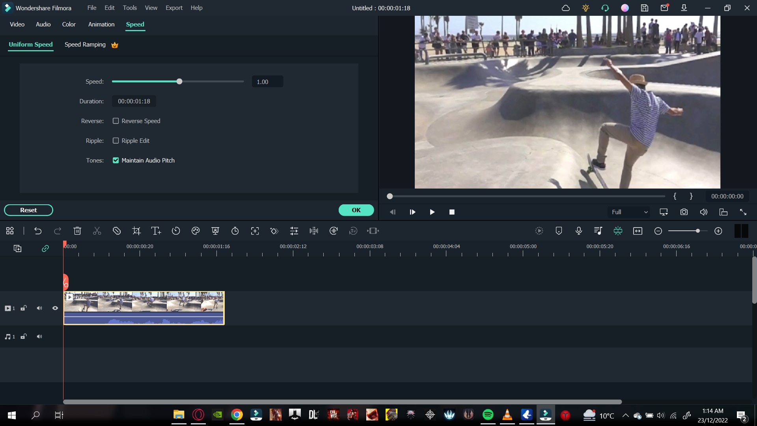Disable the Maintain Audio Pitch toggle
Screen dimensions: 757x426
point(116,160)
